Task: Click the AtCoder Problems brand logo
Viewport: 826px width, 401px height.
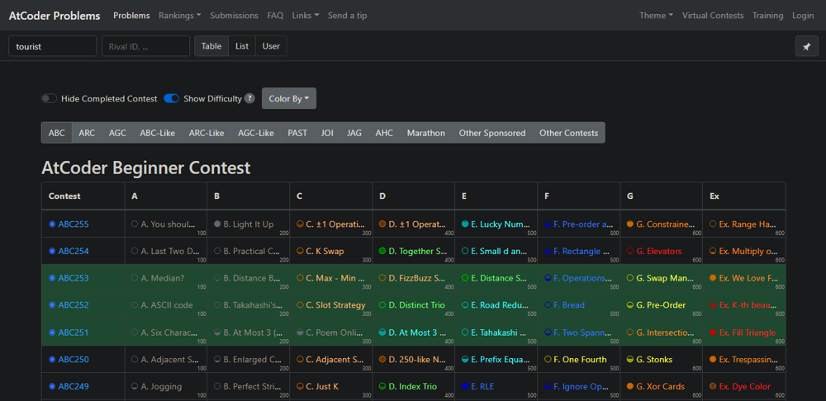Action: 55,15
